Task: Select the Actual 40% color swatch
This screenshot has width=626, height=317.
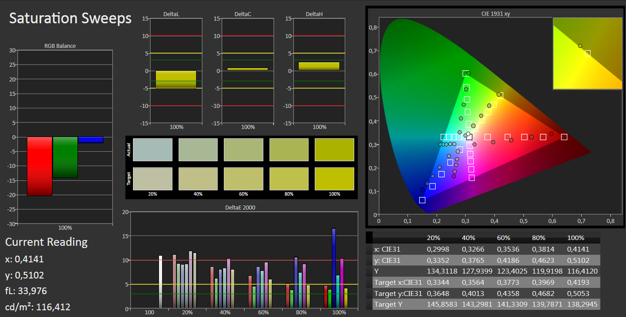Action: [198, 150]
